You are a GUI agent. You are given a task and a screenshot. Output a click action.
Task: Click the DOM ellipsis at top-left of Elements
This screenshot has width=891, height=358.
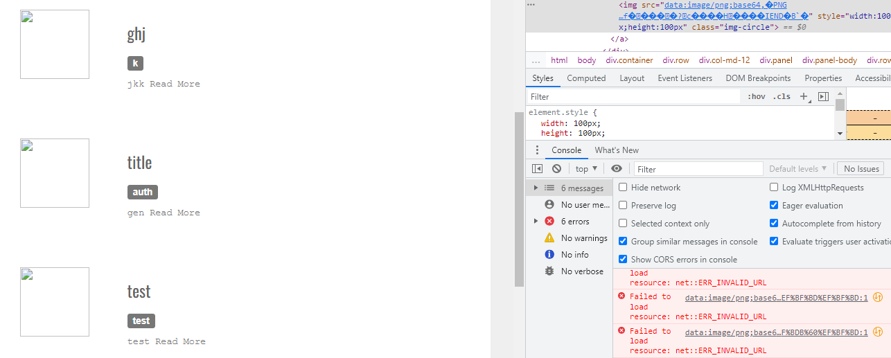531,4
